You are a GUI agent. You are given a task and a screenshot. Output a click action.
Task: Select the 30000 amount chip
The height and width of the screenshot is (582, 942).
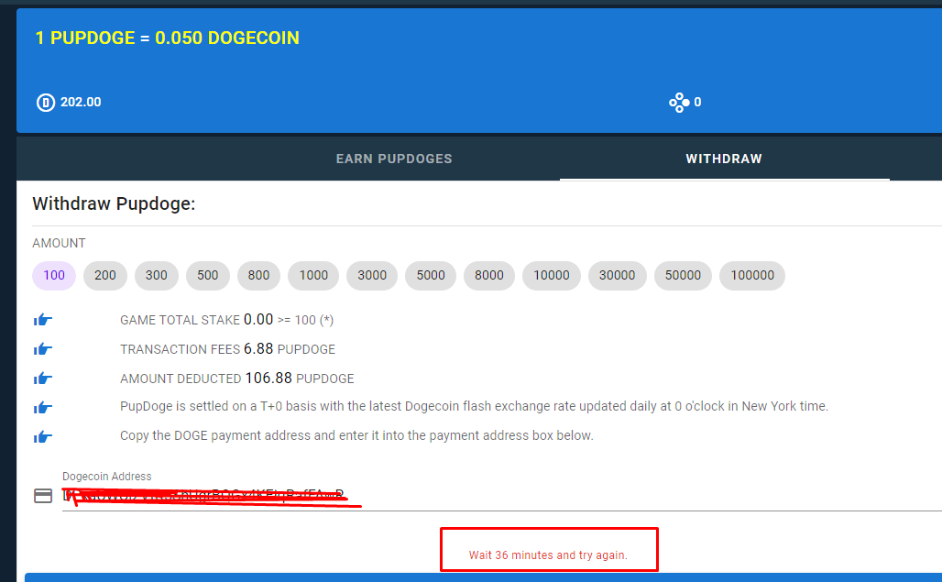(617, 276)
